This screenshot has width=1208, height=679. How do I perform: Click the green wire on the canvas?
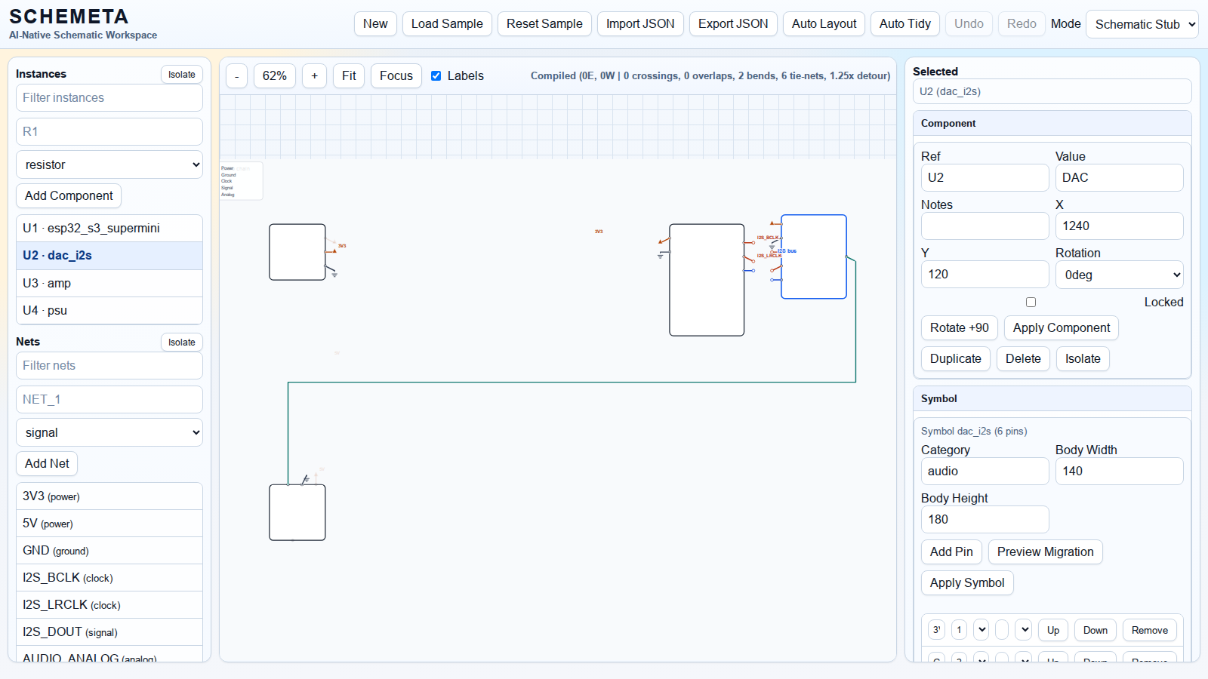pos(571,383)
